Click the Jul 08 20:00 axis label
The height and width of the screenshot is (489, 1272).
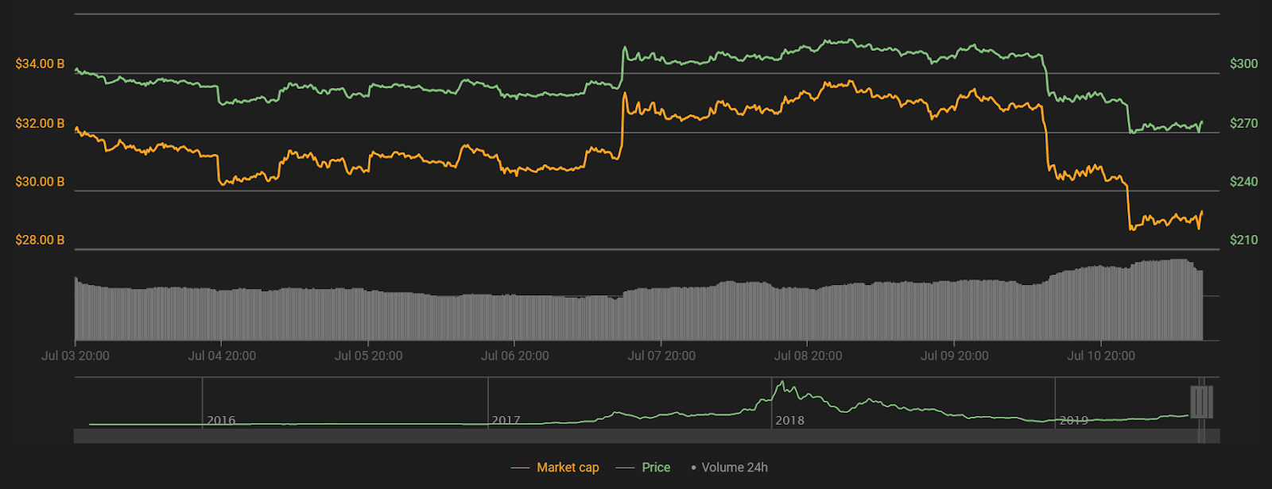[x=808, y=356]
